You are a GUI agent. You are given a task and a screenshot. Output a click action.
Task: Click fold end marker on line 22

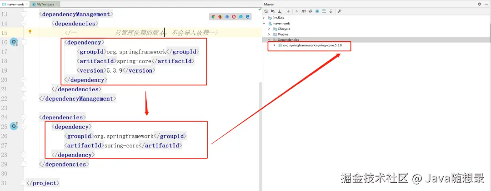point(24,98)
